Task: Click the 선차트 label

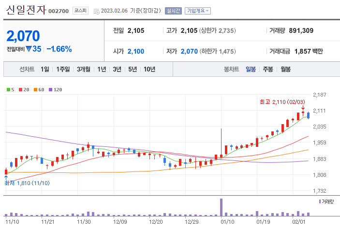Action: (27, 69)
